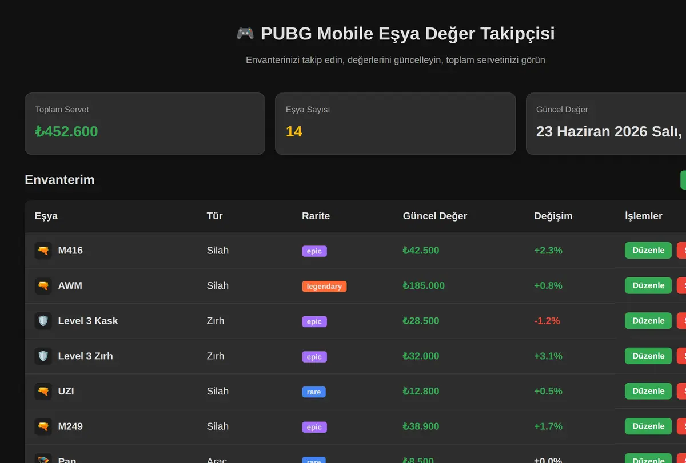Edit M416 with its Düzenle button
Screen dimensions: 686x463
(648, 251)
